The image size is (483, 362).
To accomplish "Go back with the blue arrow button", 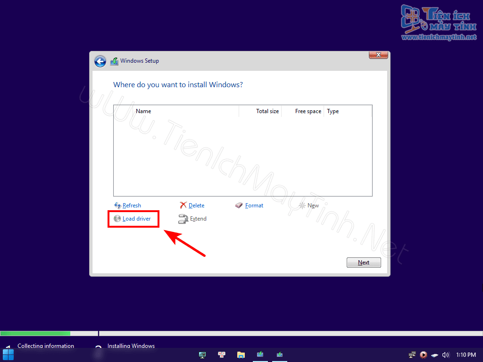I will coord(100,61).
